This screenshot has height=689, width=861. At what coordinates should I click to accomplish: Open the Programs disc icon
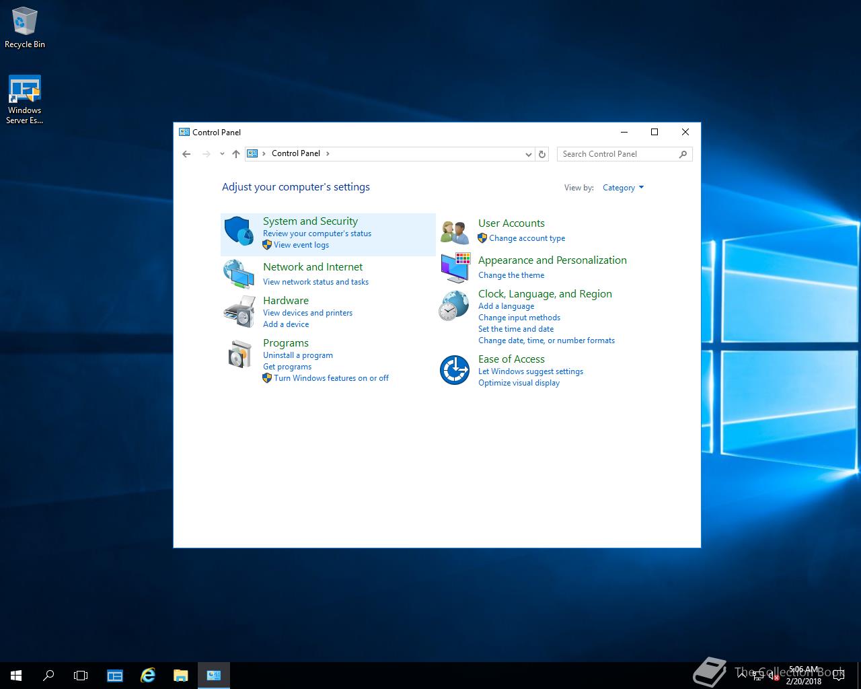tap(239, 353)
